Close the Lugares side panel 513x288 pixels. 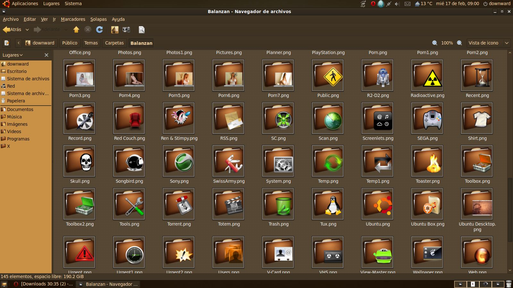point(46,55)
